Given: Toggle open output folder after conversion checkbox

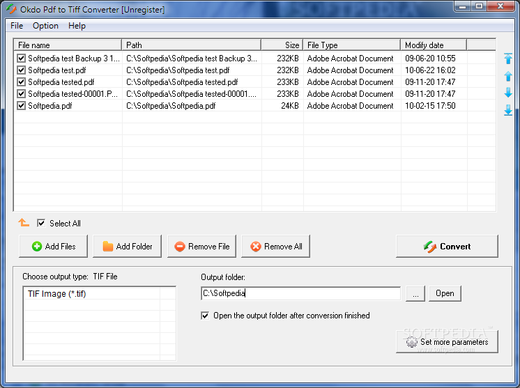Looking at the screenshot, I should point(205,316).
